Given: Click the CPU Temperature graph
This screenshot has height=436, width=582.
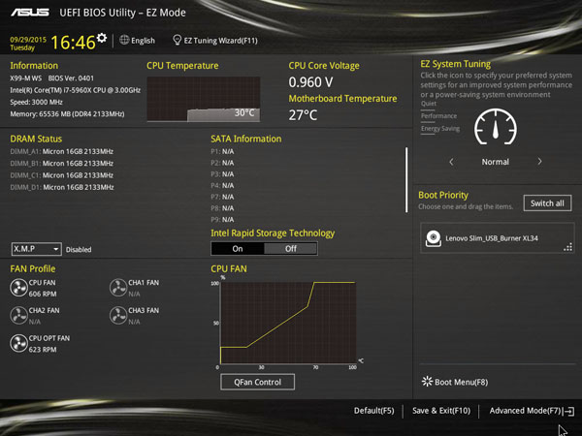Looking at the screenshot, I should pos(204,99).
